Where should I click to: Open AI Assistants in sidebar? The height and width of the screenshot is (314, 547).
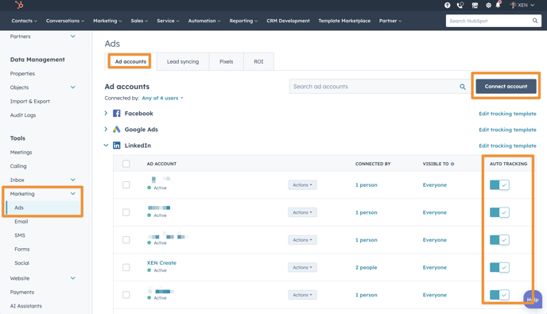pos(25,305)
